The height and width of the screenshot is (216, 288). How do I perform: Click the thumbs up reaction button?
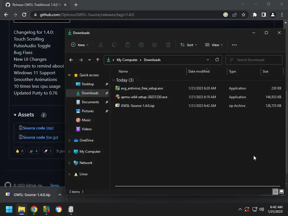(x=19, y=151)
